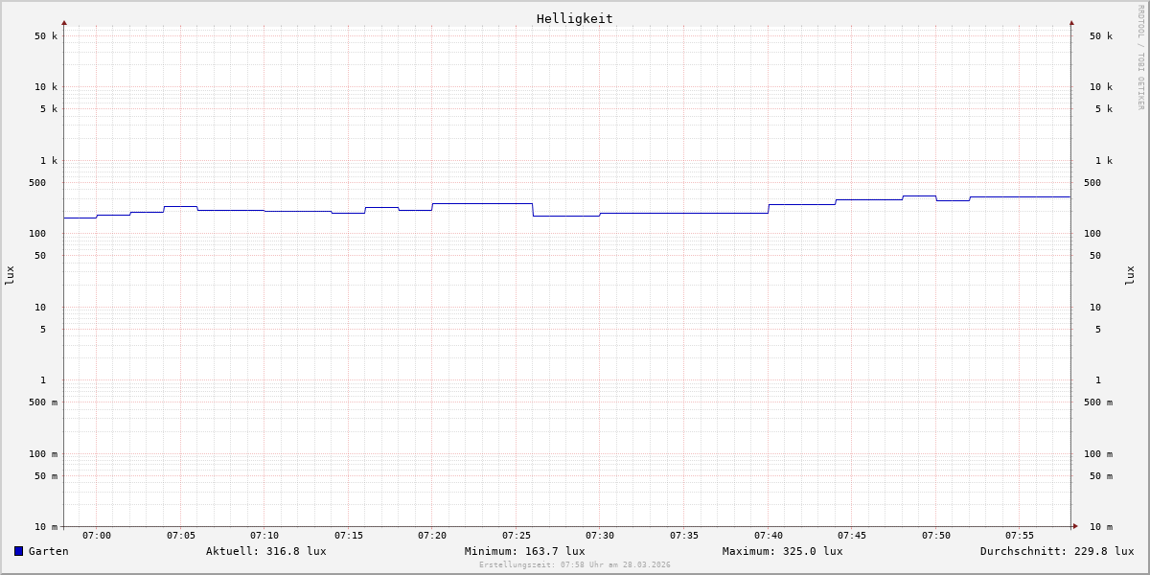Screen dimensions: 1150x575
Task: Click the red arrow atop the right axis
Action: (1071, 22)
